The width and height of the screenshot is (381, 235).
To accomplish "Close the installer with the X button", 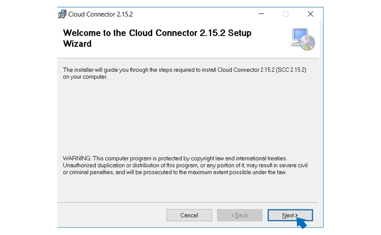I will tap(311, 14).
